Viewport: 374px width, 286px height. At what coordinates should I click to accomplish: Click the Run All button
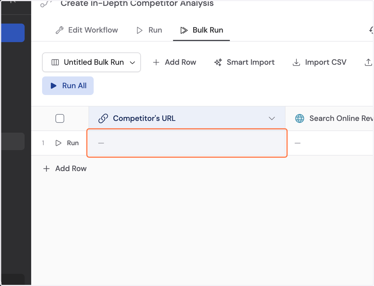68,86
